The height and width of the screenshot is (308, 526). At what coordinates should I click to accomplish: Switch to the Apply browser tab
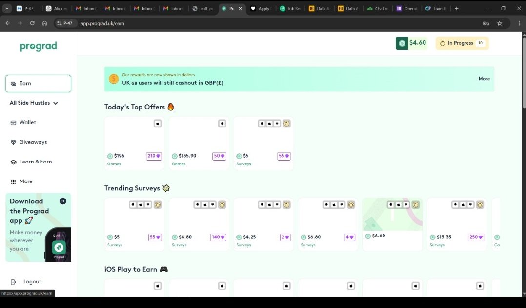[x=262, y=9]
